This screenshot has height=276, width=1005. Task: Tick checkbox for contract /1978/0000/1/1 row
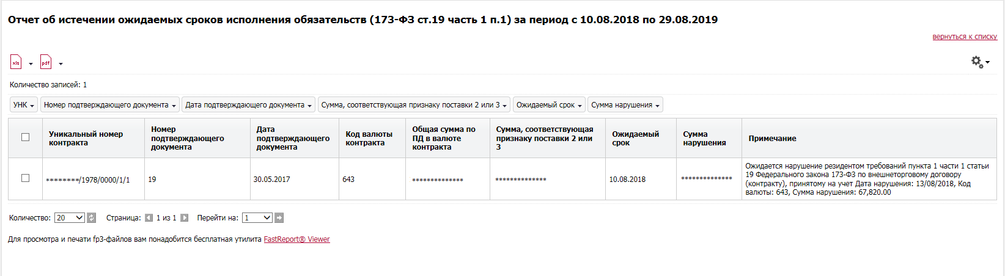25,178
